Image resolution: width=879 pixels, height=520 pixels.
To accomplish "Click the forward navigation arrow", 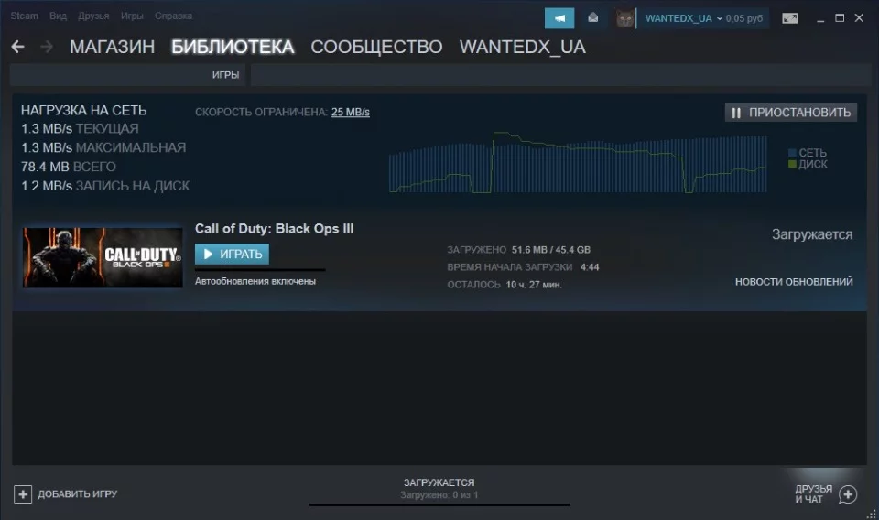I will point(47,47).
